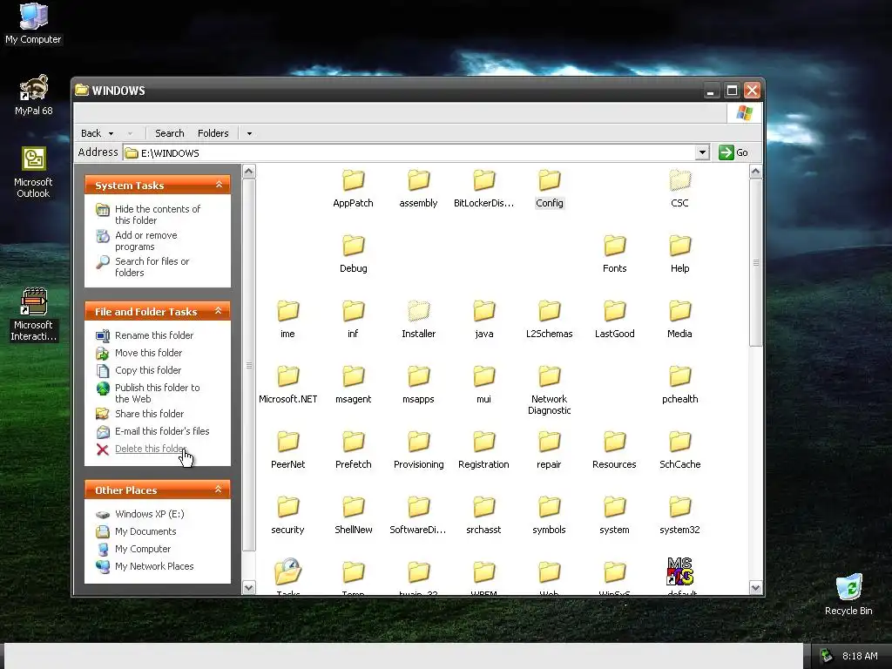Select the pchealth folder
892x669 pixels.
679,385
